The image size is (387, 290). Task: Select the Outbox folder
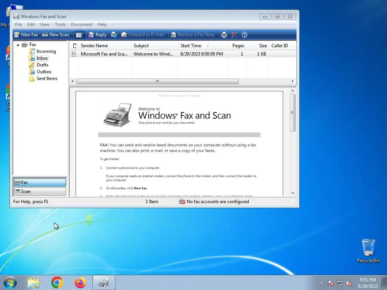click(x=40, y=72)
